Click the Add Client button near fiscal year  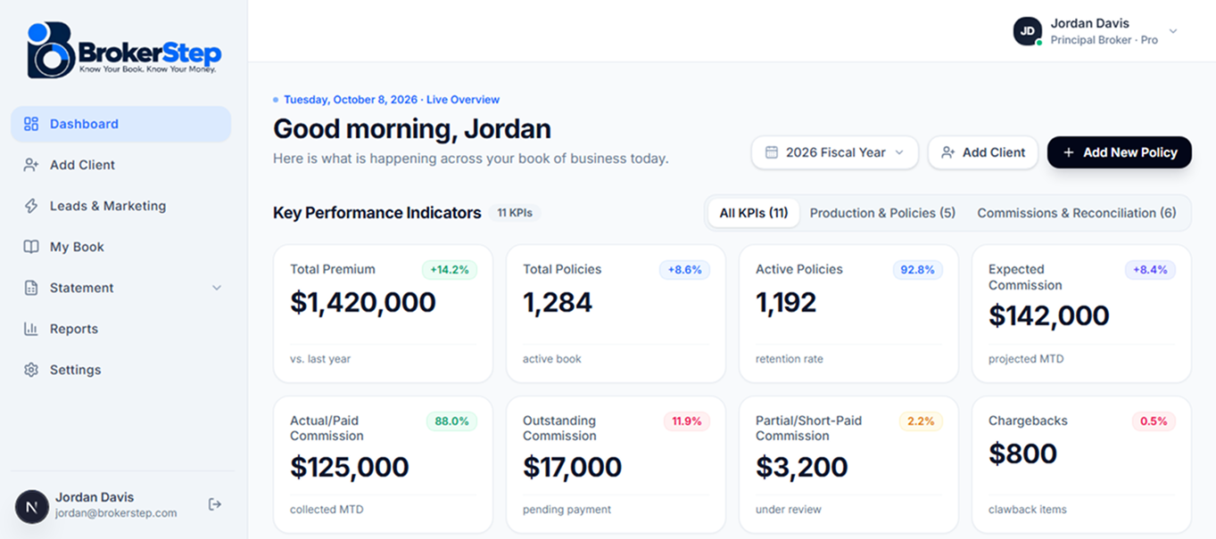click(x=983, y=152)
